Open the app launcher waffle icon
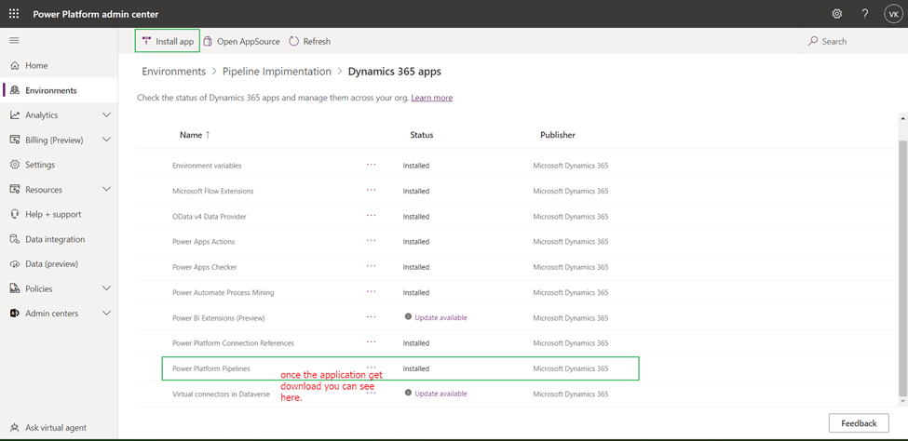The height and width of the screenshot is (441, 908). [14, 14]
